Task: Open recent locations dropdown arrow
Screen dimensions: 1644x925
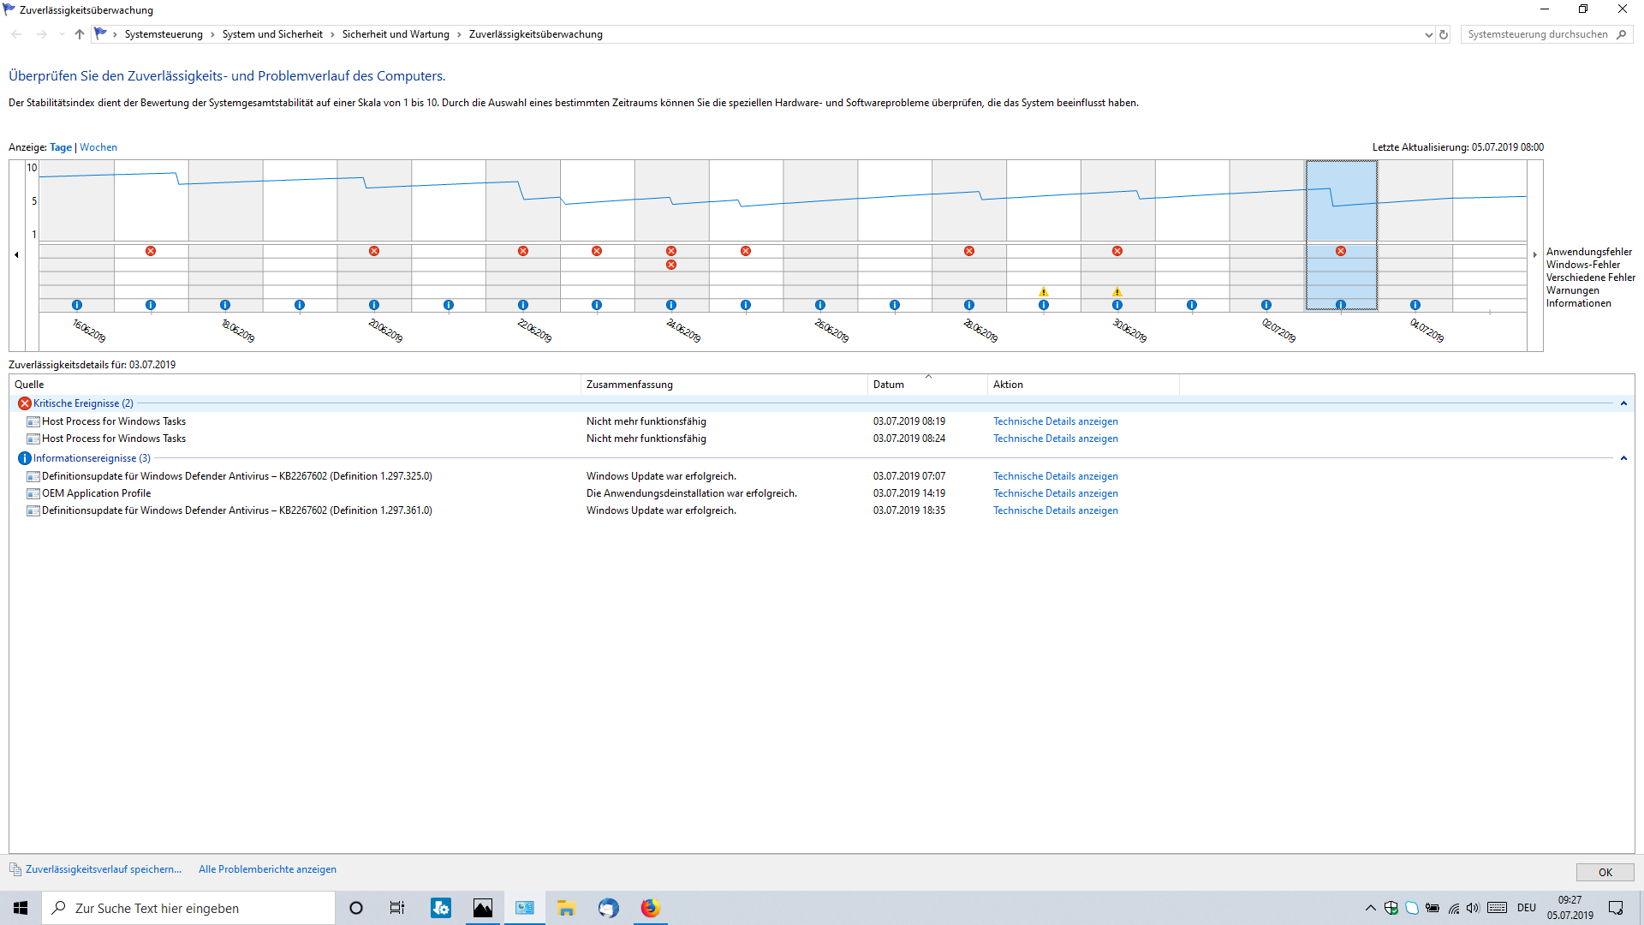Action: pyautogui.click(x=62, y=34)
